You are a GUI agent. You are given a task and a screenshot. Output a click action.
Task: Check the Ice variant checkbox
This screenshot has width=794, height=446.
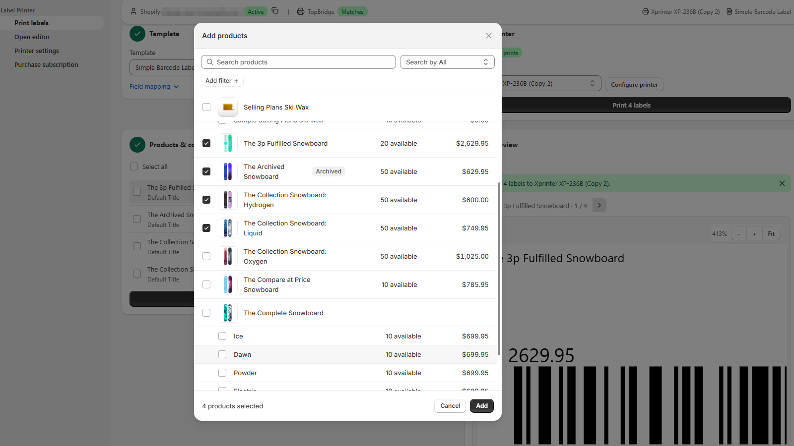coord(222,336)
